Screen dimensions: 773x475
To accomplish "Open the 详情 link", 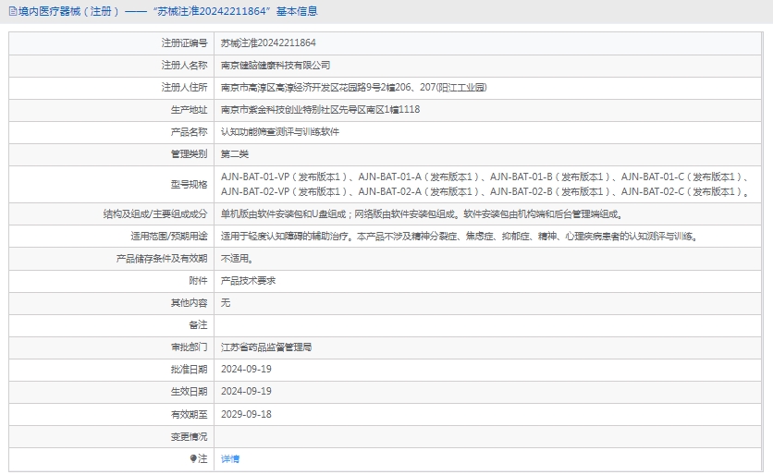I will coord(230,458).
